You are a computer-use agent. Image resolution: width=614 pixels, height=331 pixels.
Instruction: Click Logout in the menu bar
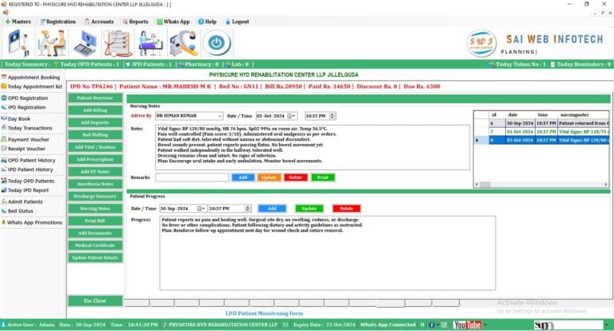pos(237,22)
